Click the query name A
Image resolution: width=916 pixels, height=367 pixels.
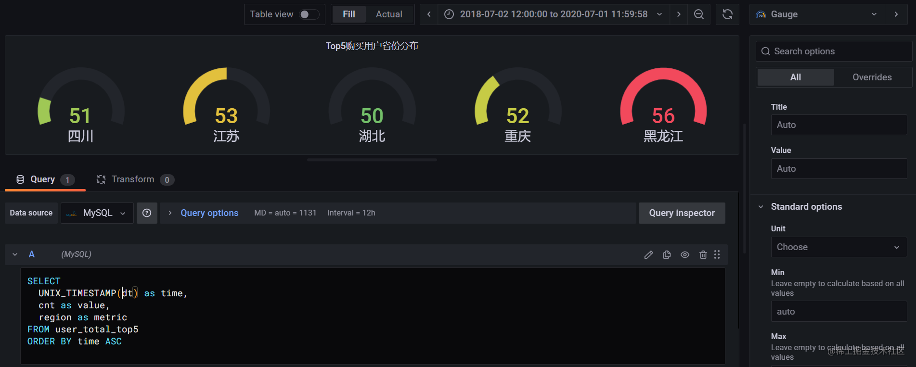[32, 254]
